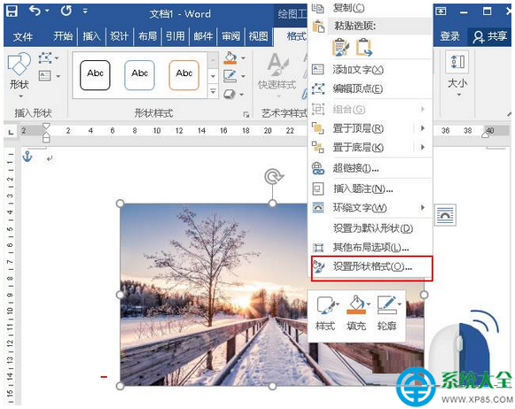Screen dimensions: 515x409
Task: Expand the 置于顶层 submenu arrow
Action: (423, 127)
